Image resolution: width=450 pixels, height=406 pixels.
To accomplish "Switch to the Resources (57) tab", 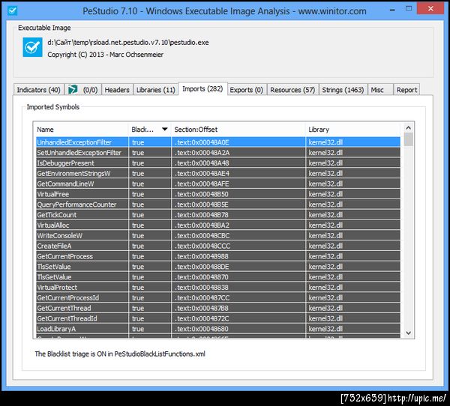I will coord(292,90).
